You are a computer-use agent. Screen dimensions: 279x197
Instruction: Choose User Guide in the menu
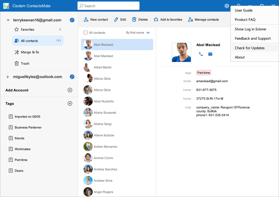click(x=244, y=10)
